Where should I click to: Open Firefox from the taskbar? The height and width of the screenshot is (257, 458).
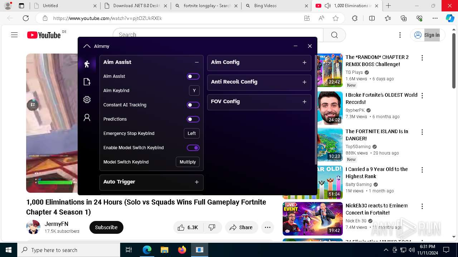[182, 250]
